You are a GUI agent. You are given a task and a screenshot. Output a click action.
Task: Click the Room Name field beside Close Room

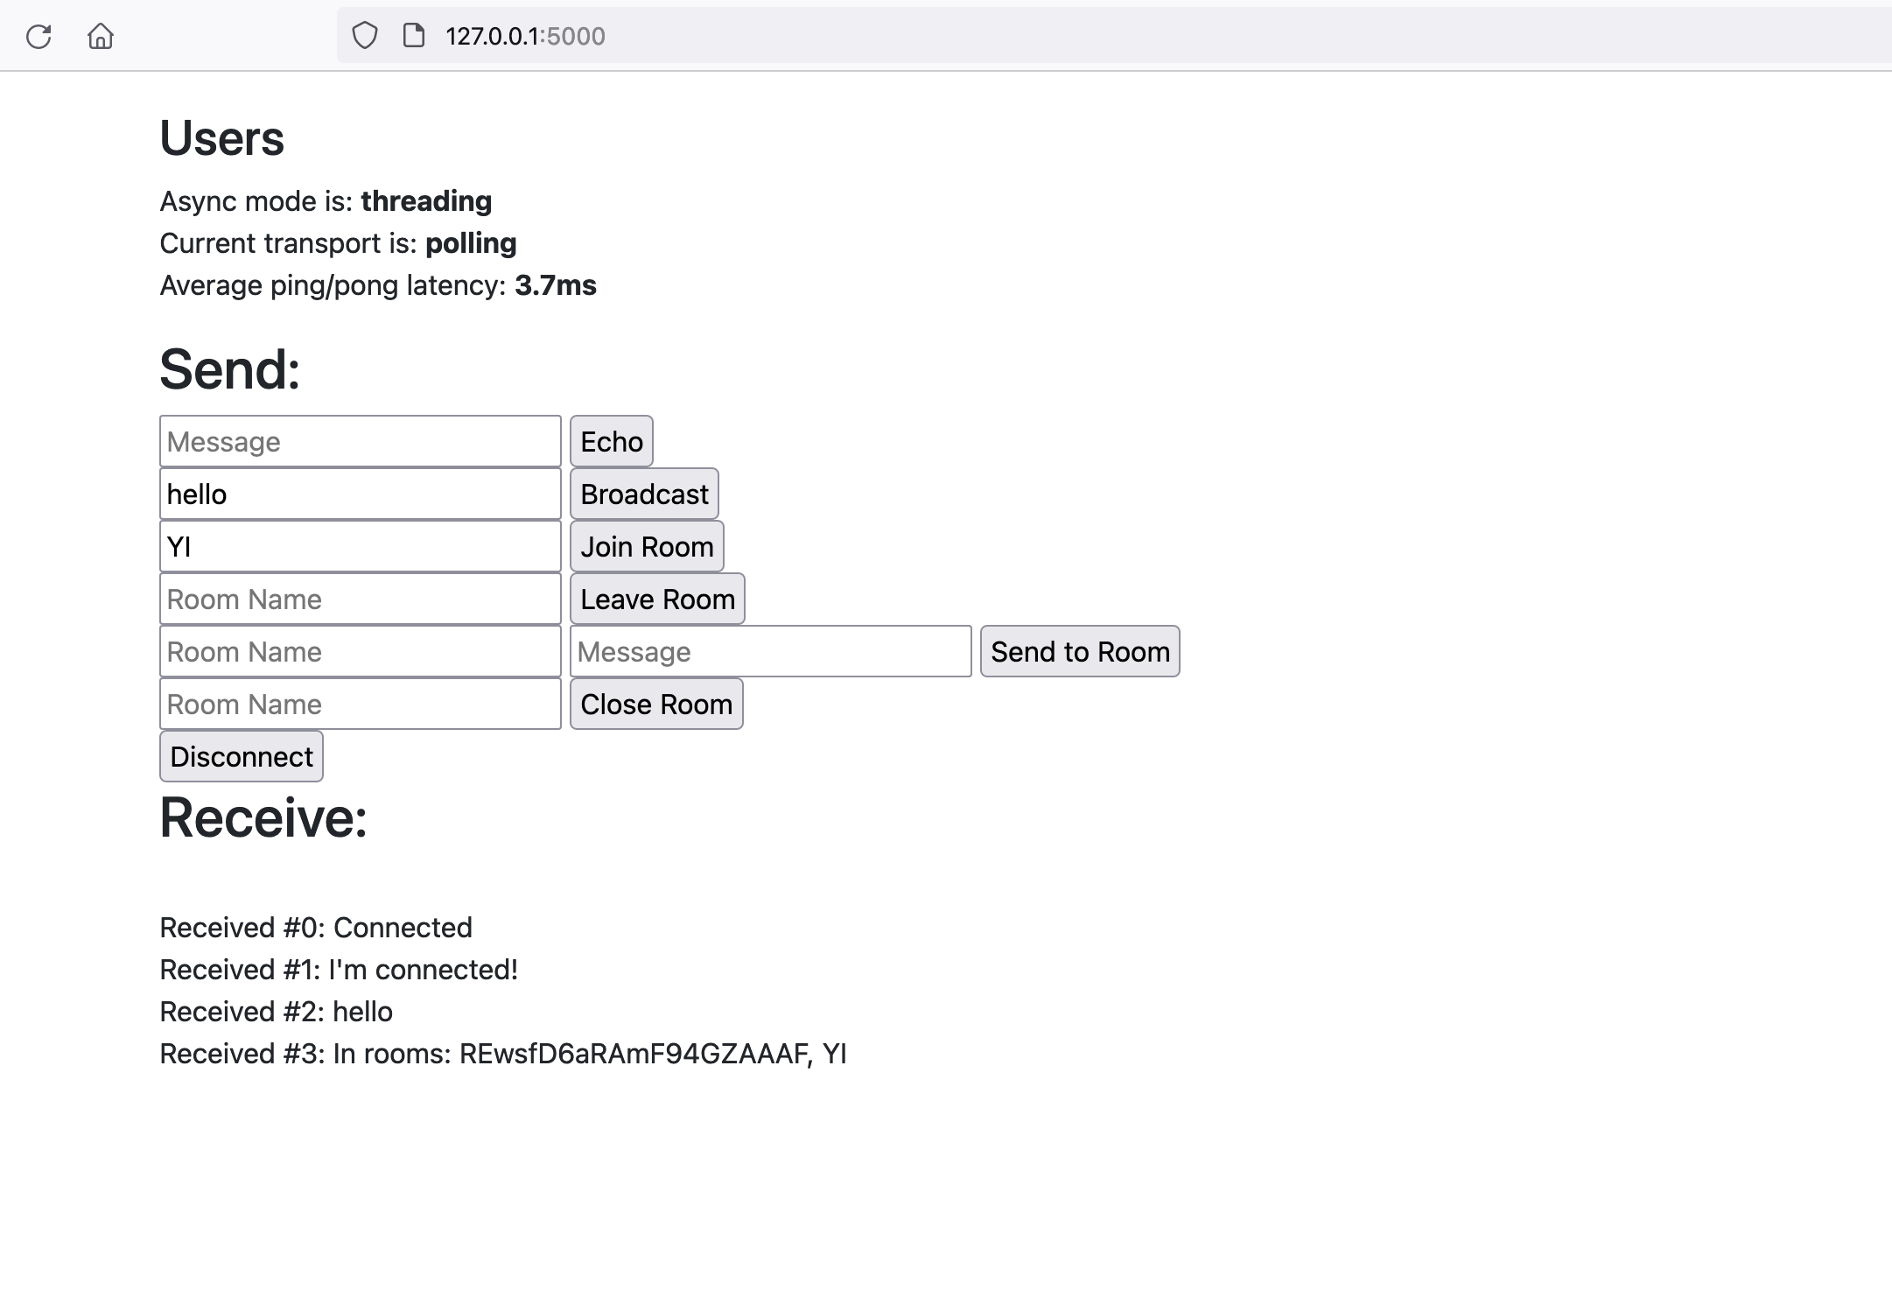pyautogui.click(x=360, y=704)
